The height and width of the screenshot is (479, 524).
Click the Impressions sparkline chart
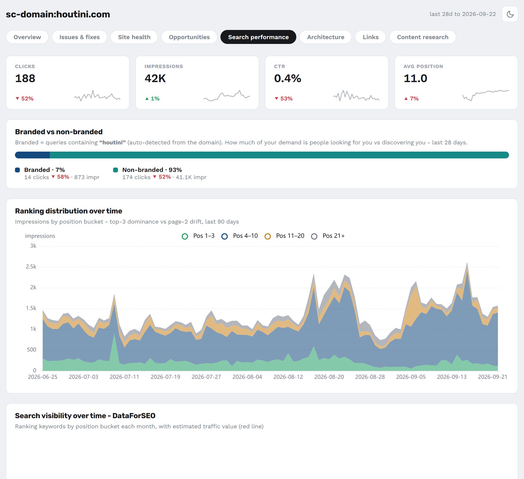[x=227, y=95]
